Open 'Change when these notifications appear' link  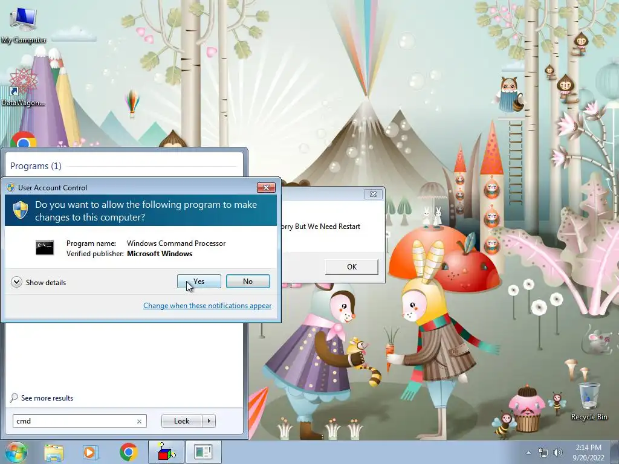(207, 305)
